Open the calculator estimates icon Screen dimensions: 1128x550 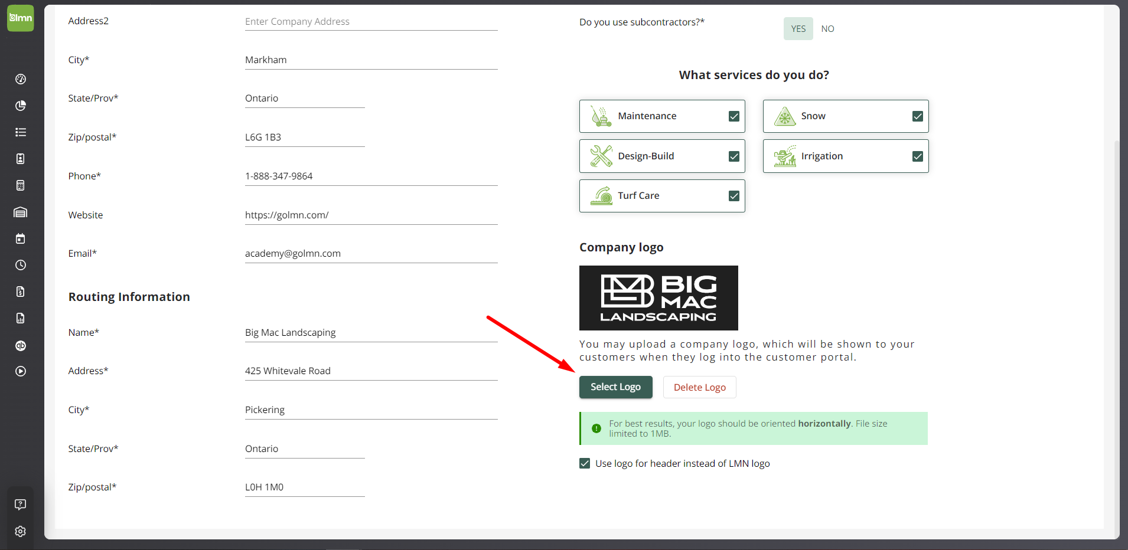pyautogui.click(x=21, y=185)
